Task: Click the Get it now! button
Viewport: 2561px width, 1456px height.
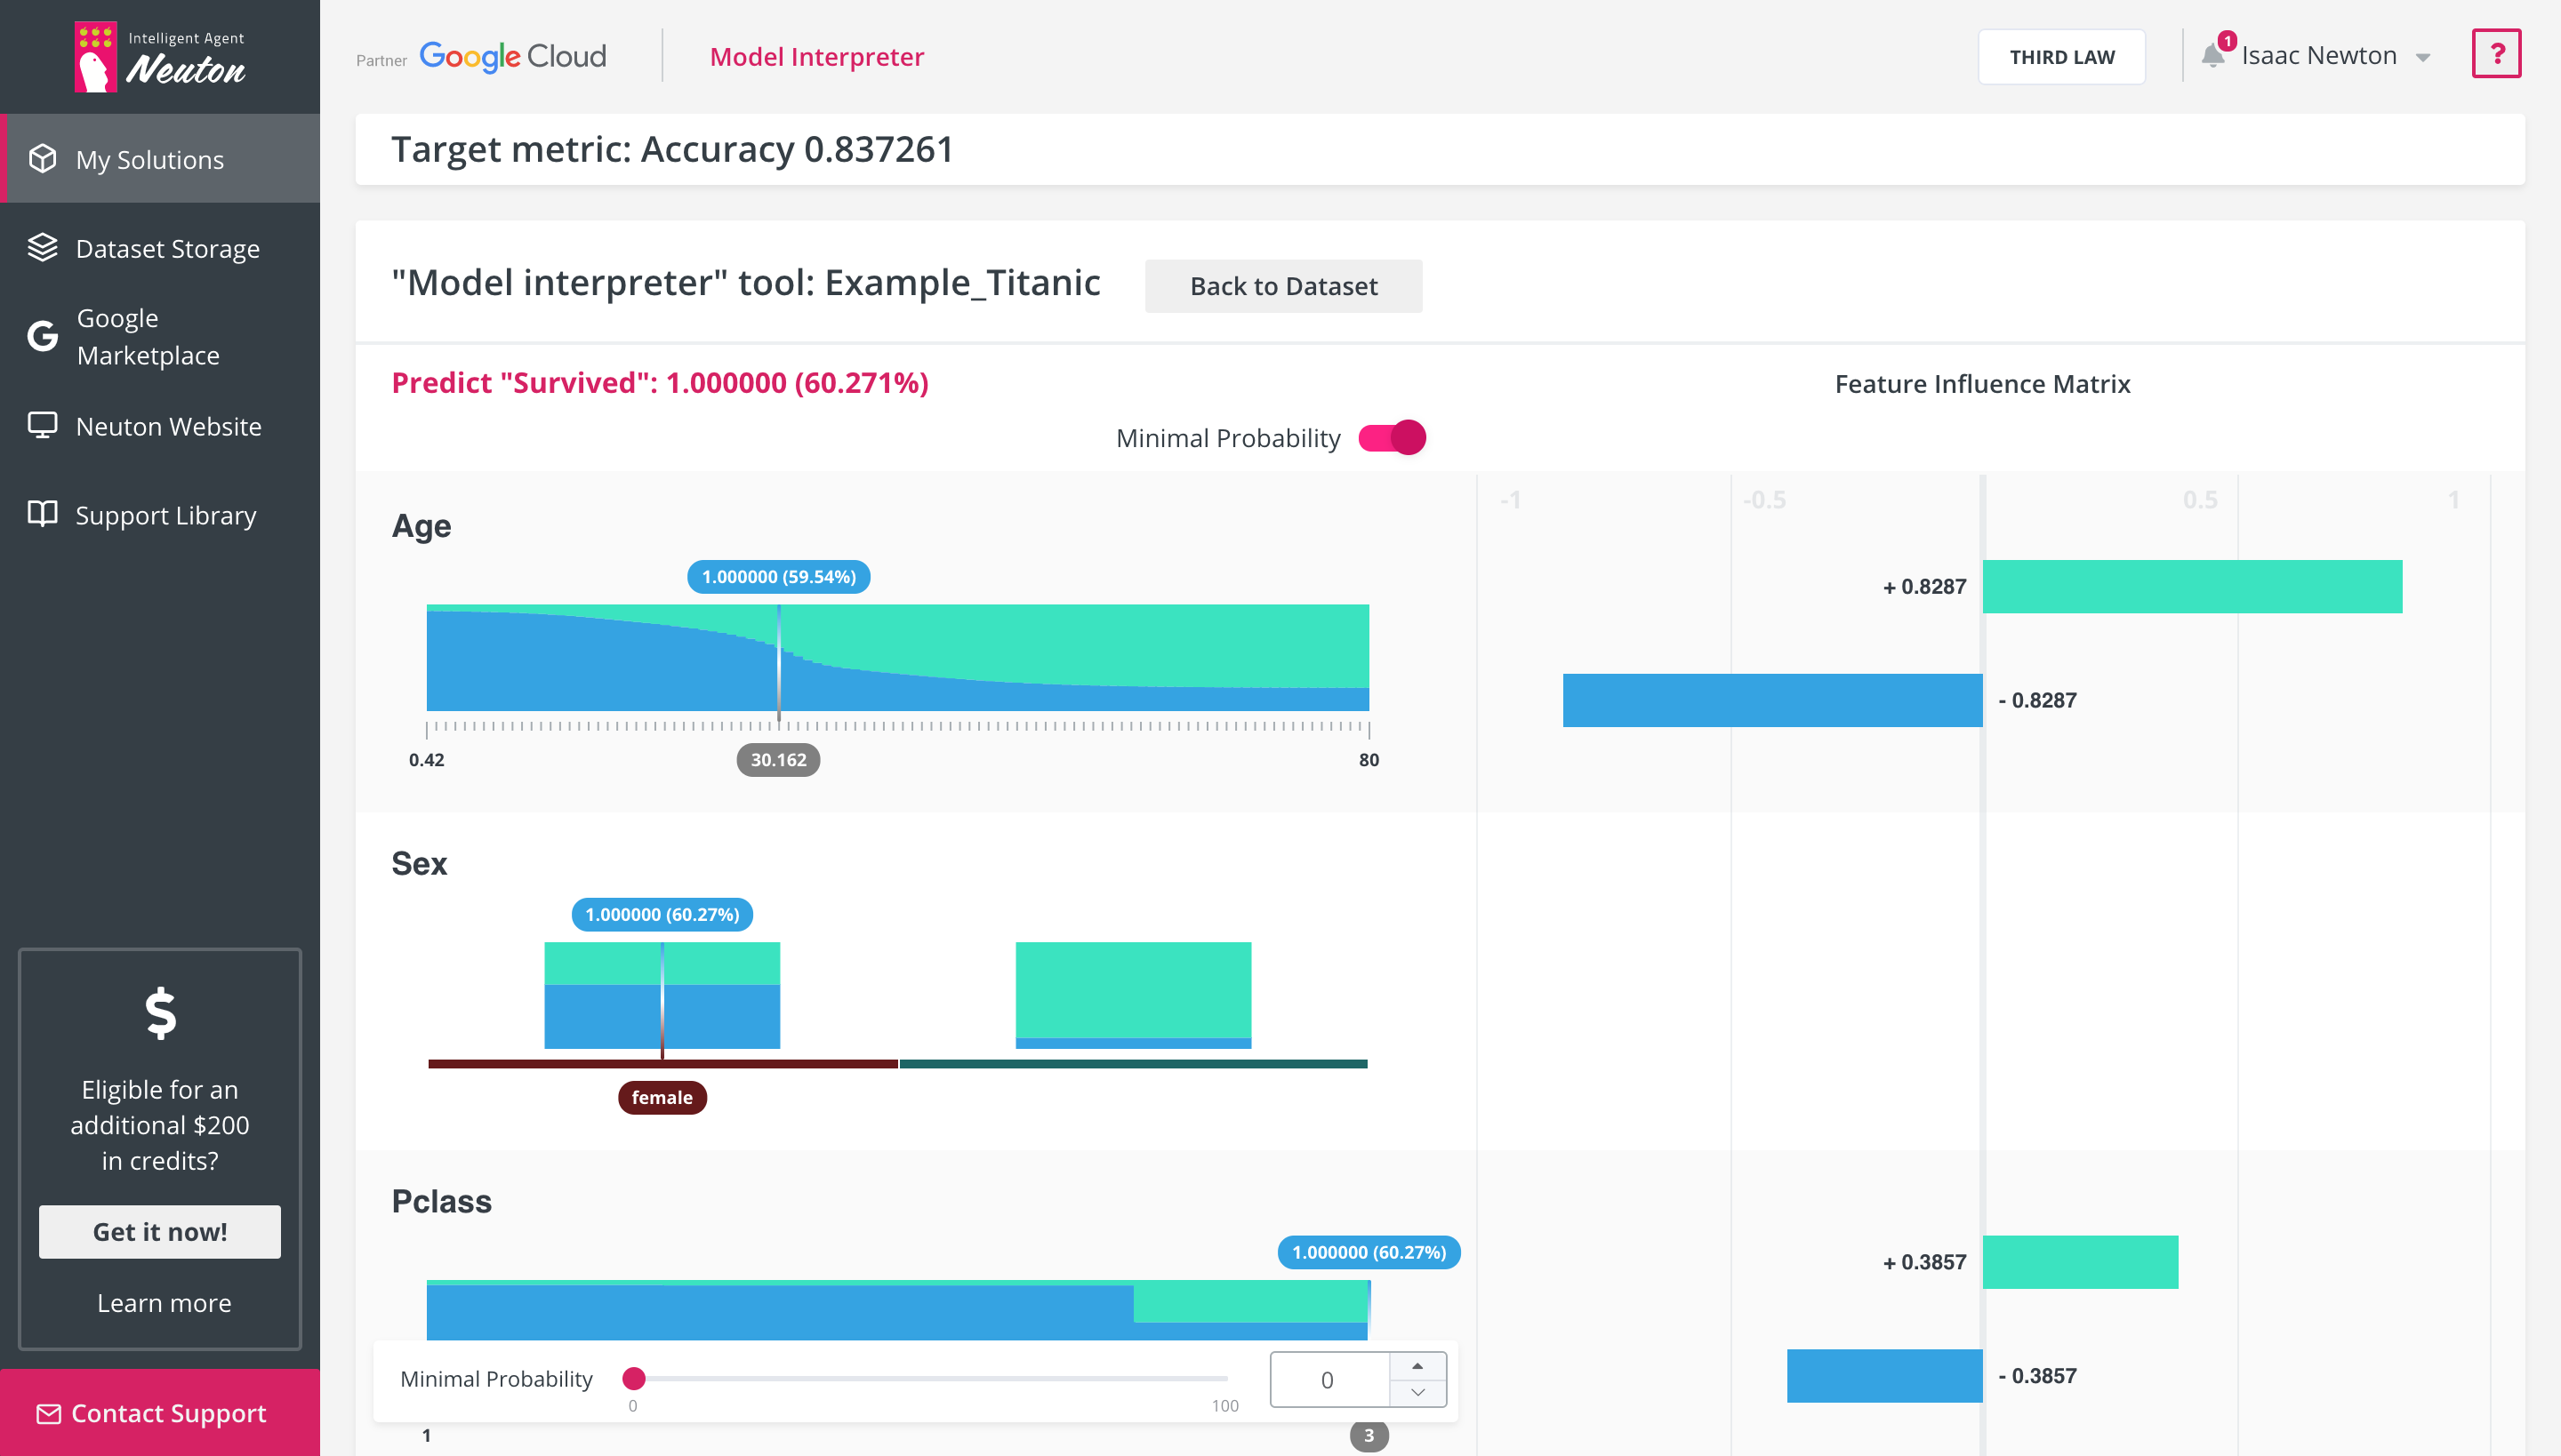Action: pyautogui.click(x=160, y=1232)
